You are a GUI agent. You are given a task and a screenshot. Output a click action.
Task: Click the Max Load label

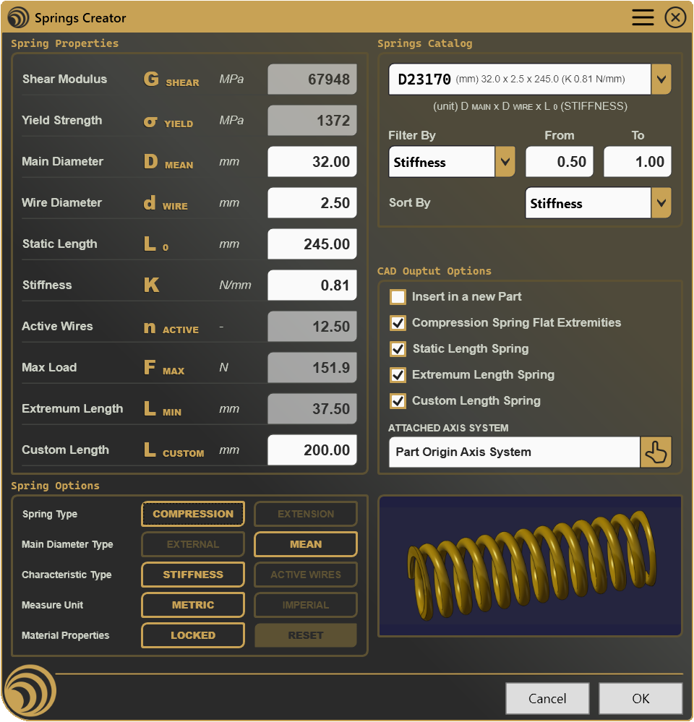pyautogui.click(x=49, y=367)
